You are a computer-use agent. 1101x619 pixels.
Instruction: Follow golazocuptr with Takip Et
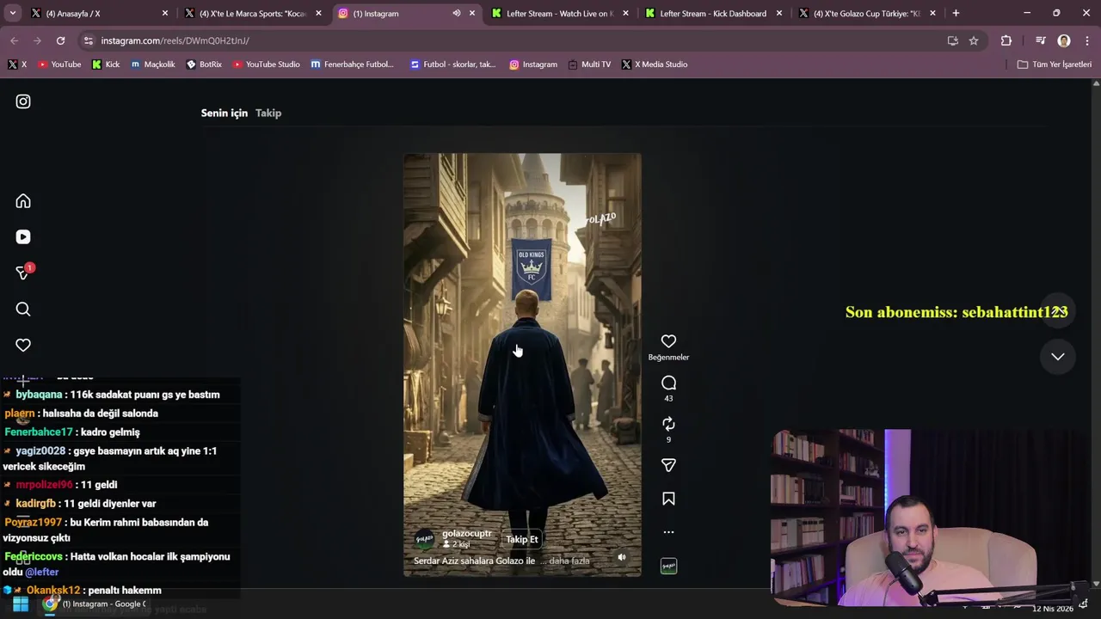pyautogui.click(x=521, y=539)
